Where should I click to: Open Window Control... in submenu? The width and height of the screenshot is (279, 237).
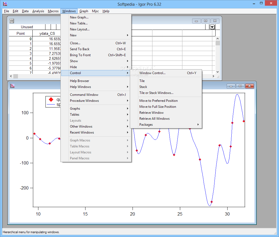coord(166,73)
